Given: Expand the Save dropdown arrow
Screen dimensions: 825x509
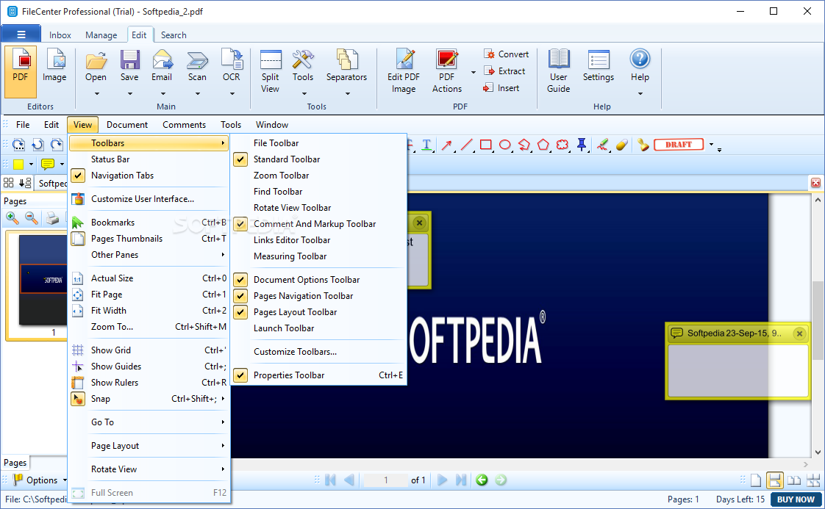Looking at the screenshot, I should click(x=129, y=93).
